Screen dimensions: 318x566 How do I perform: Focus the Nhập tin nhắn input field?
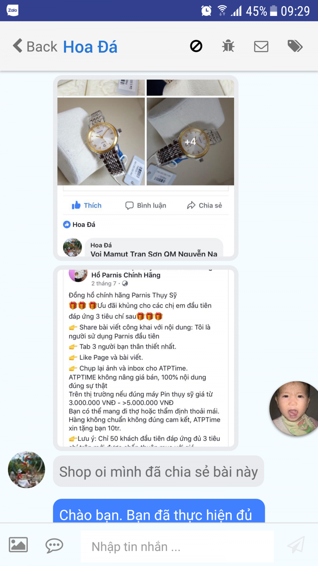tap(177, 546)
